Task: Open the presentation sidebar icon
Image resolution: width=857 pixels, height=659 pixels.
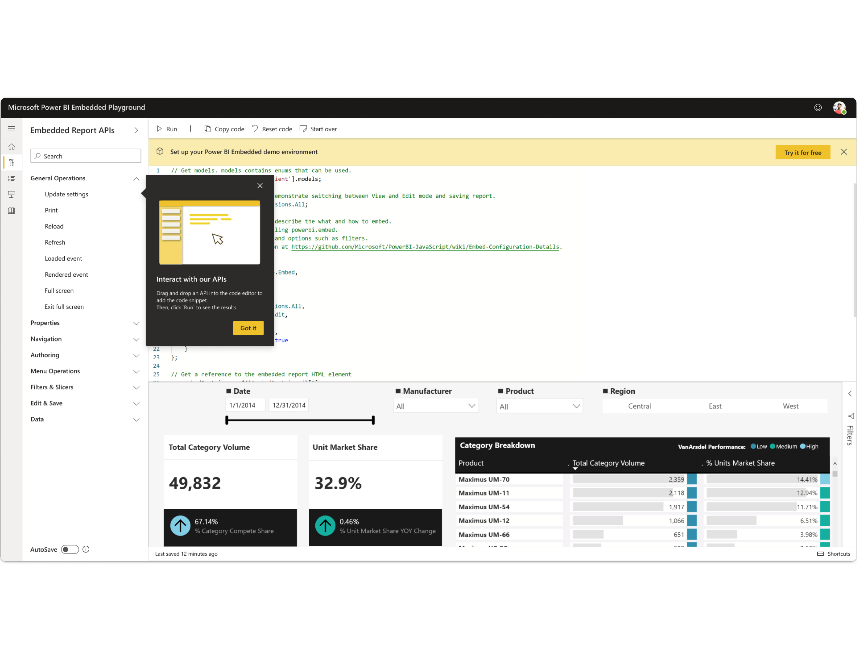Action: tap(11, 195)
